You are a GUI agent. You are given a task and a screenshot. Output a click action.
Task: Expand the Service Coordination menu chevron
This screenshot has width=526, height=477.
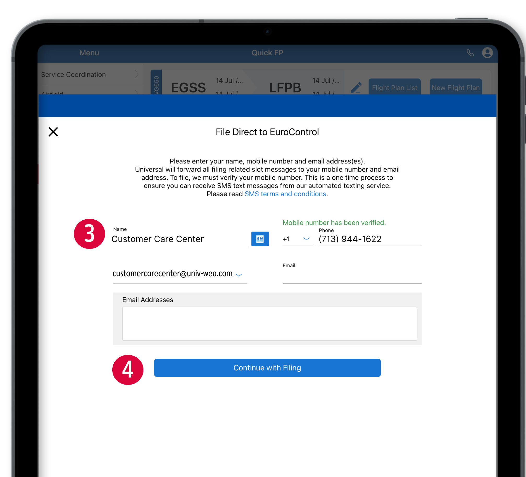tap(137, 74)
